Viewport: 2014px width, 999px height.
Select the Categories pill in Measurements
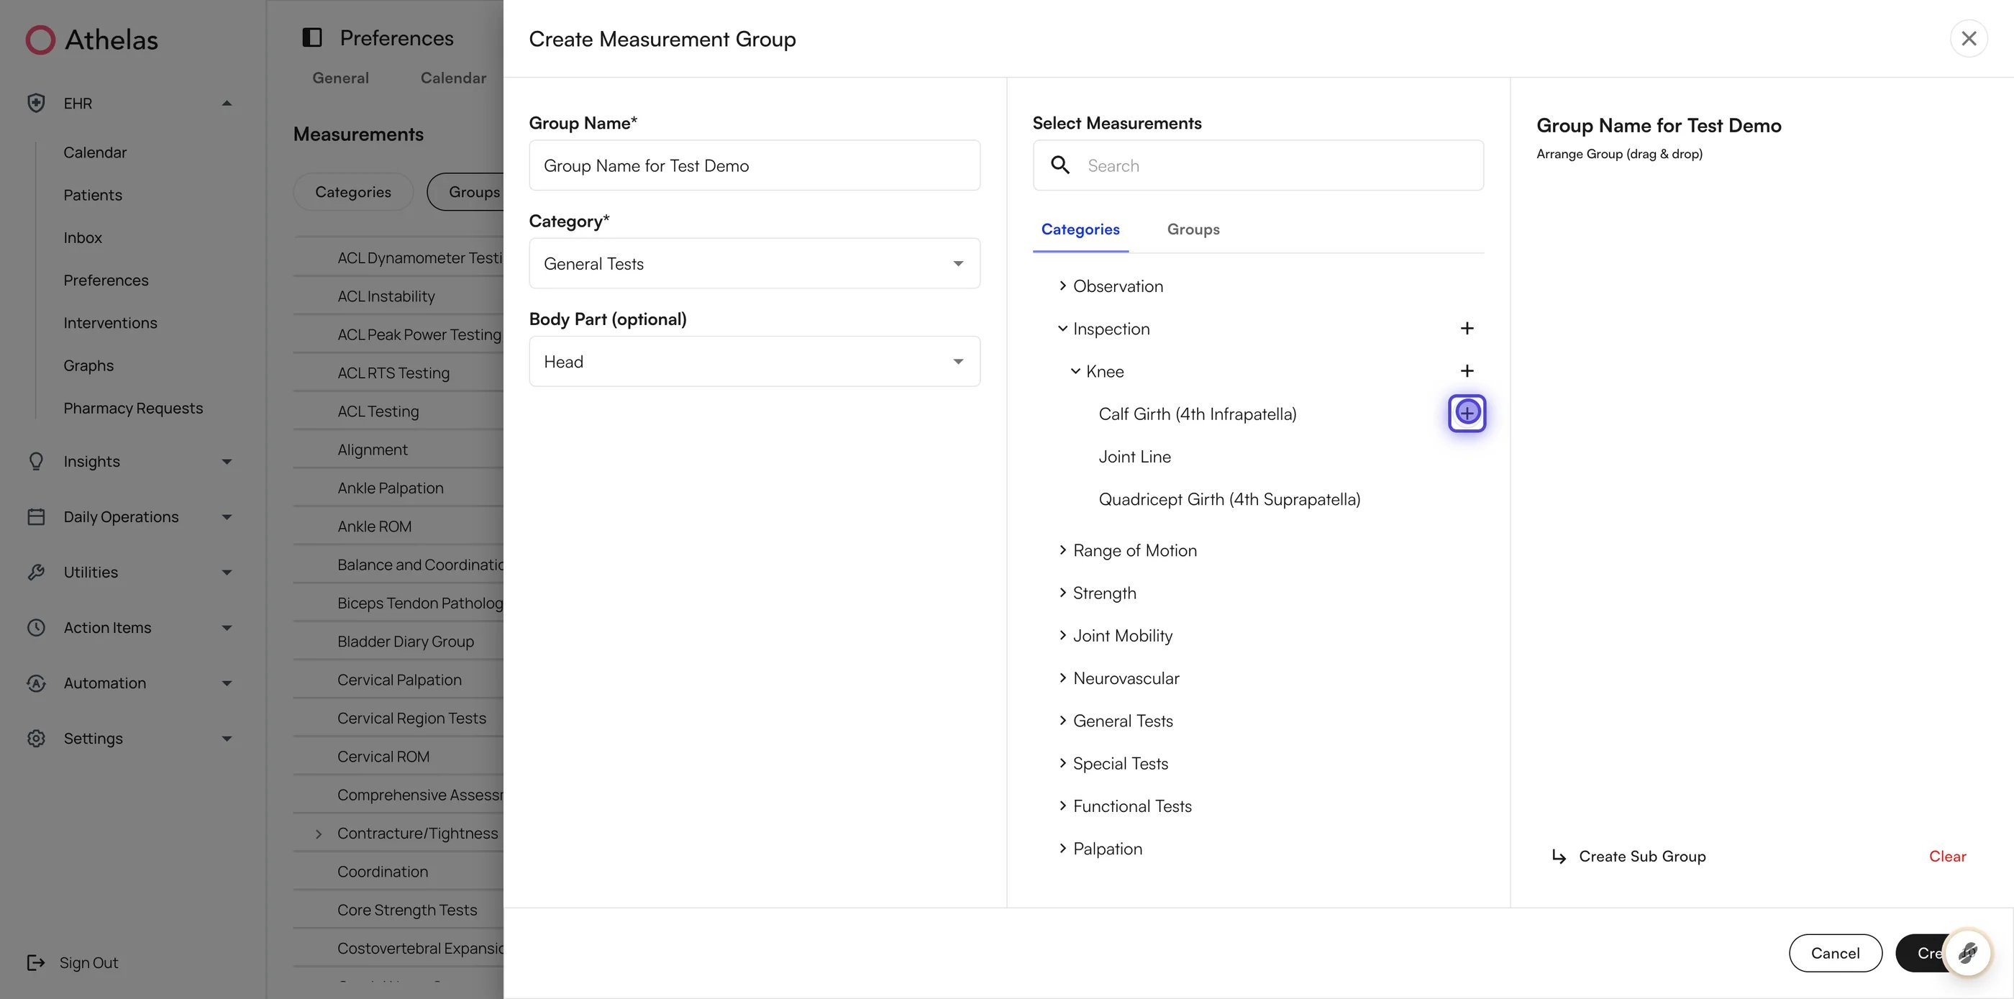pyautogui.click(x=352, y=191)
